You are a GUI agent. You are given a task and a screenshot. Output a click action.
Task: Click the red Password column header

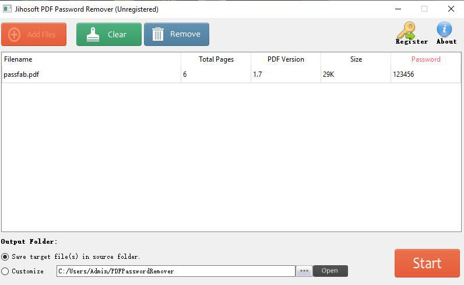[426, 59]
